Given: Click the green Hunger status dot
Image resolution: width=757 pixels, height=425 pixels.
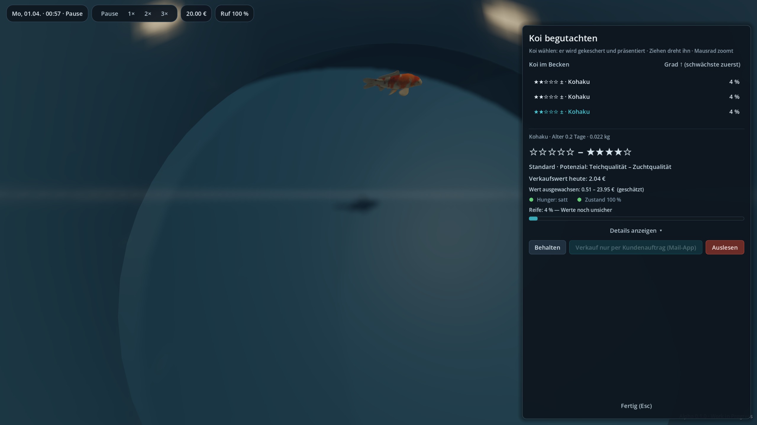Looking at the screenshot, I should (531, 200).
